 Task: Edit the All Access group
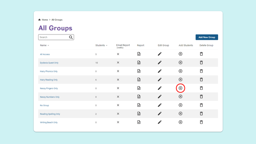click(x=160, y=54)
